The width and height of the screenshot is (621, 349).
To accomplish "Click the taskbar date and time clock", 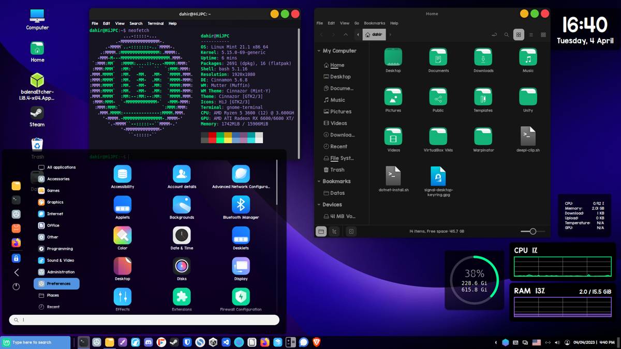I will tap(595, 342).
